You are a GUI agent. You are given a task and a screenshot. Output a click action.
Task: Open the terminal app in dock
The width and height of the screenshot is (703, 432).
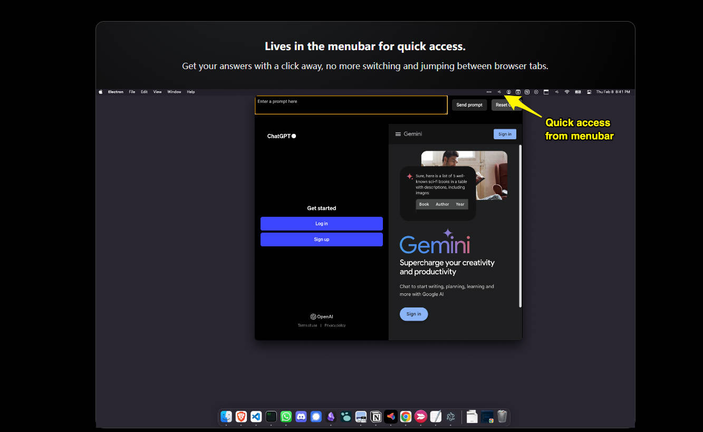271,417
